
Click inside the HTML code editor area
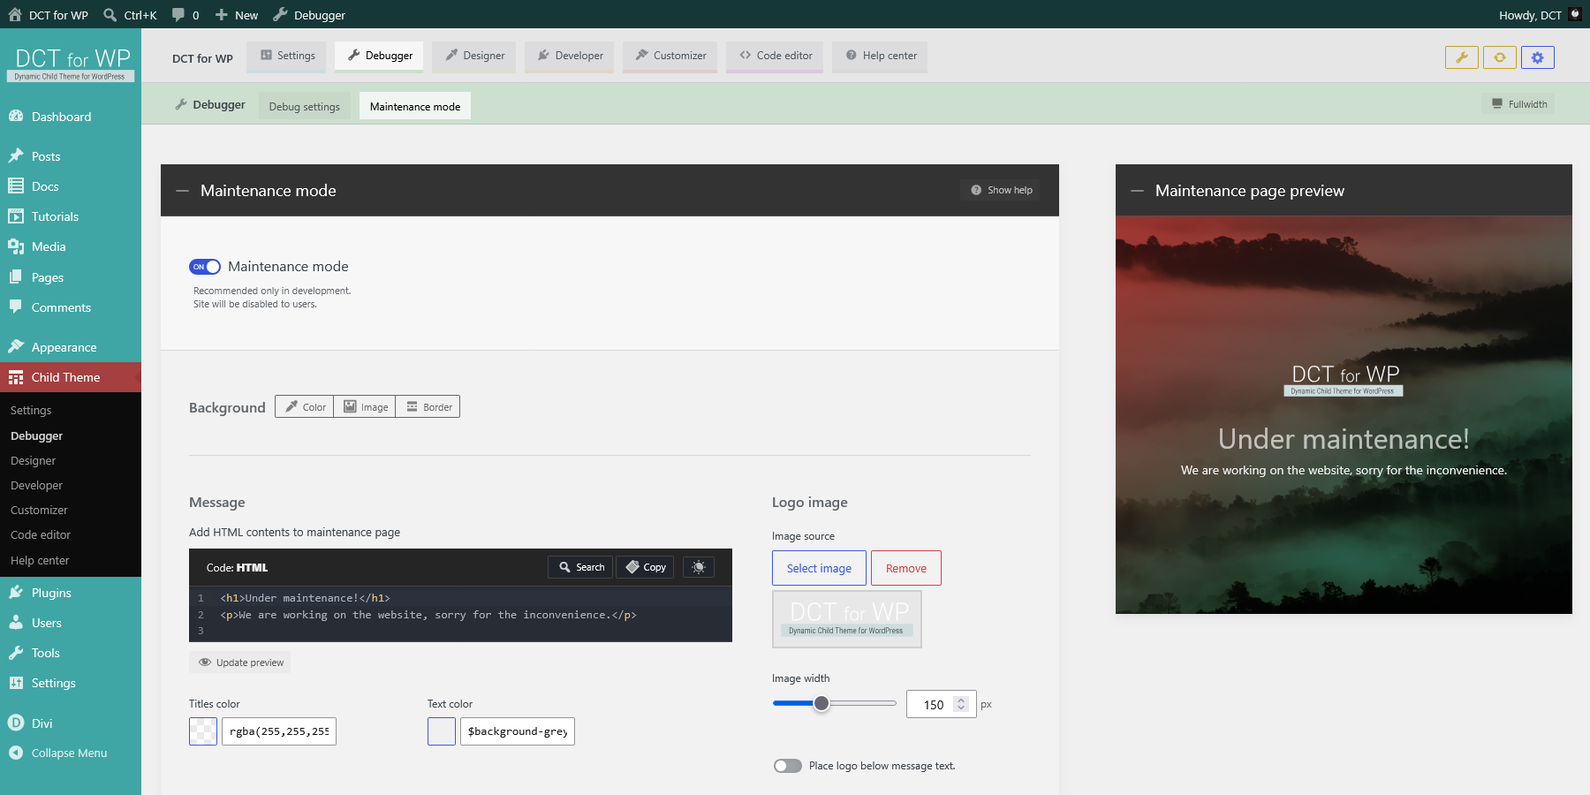tap(460, 614)
